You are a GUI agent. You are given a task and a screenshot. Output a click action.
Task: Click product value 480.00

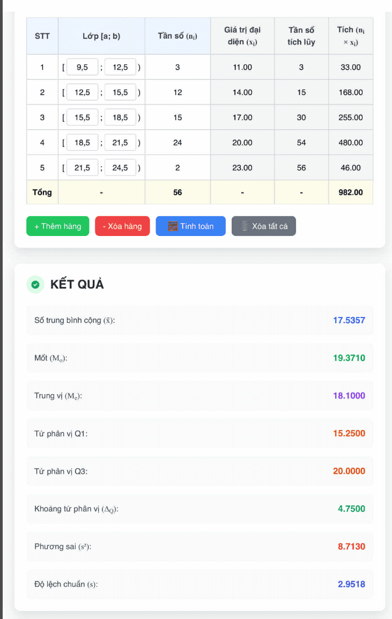[x=351, y=143]
